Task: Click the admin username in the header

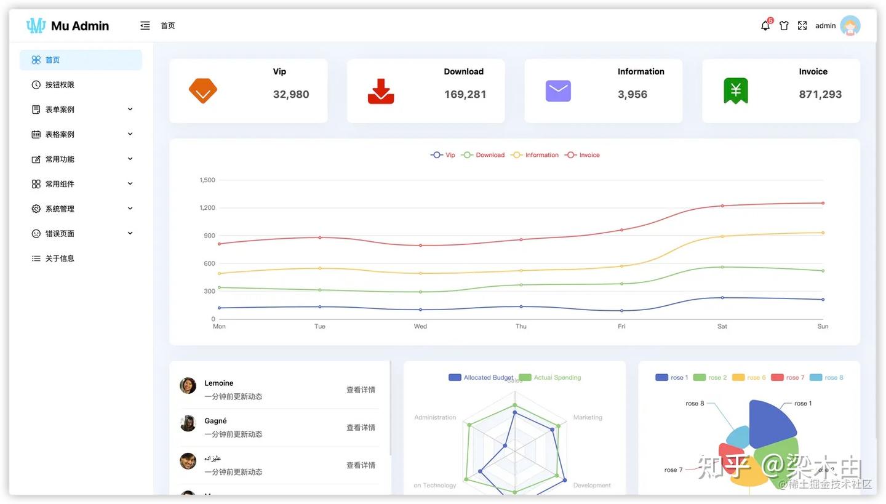Action: coord(825,25)
